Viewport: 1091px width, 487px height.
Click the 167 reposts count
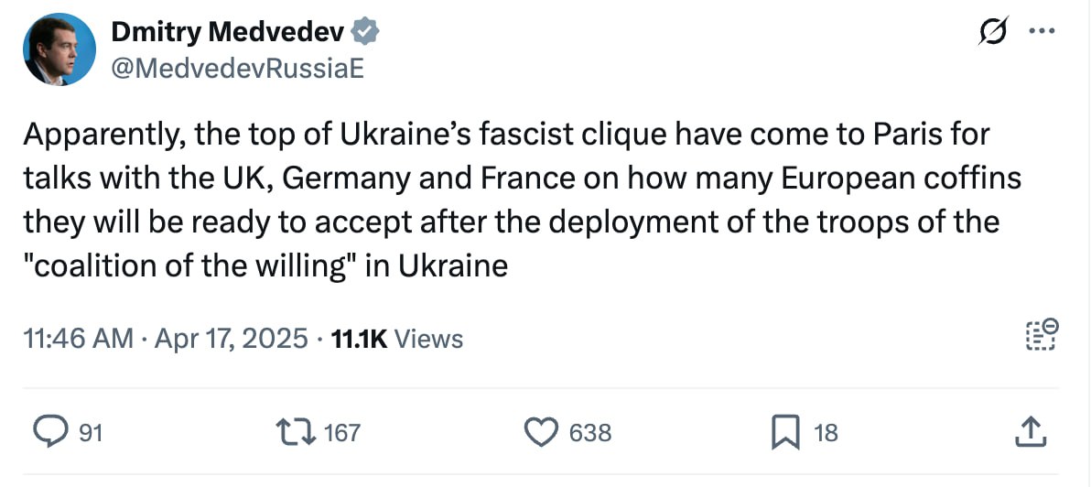click(x=342, y=432)
